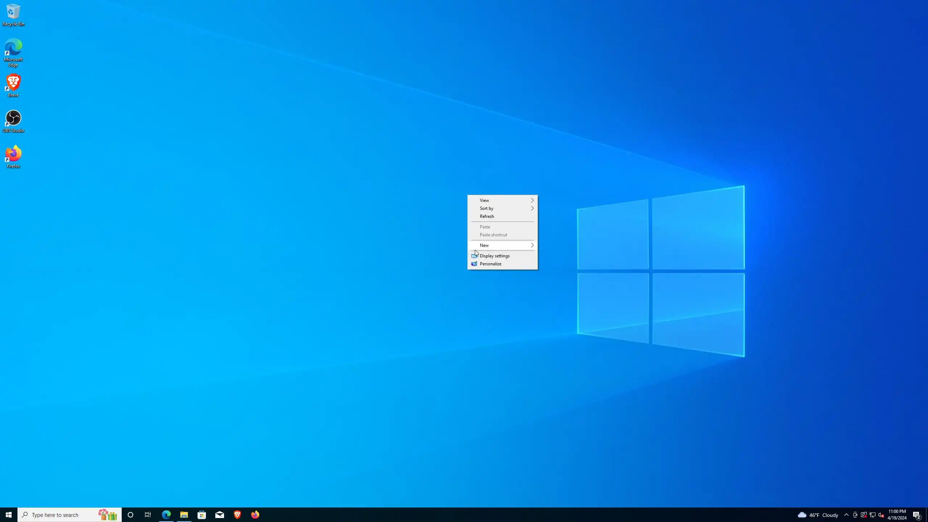Image resolution: width=928 pixels, height=522 pixels.
Task: Expand the Sort by submenu
Action: (502, 208)
